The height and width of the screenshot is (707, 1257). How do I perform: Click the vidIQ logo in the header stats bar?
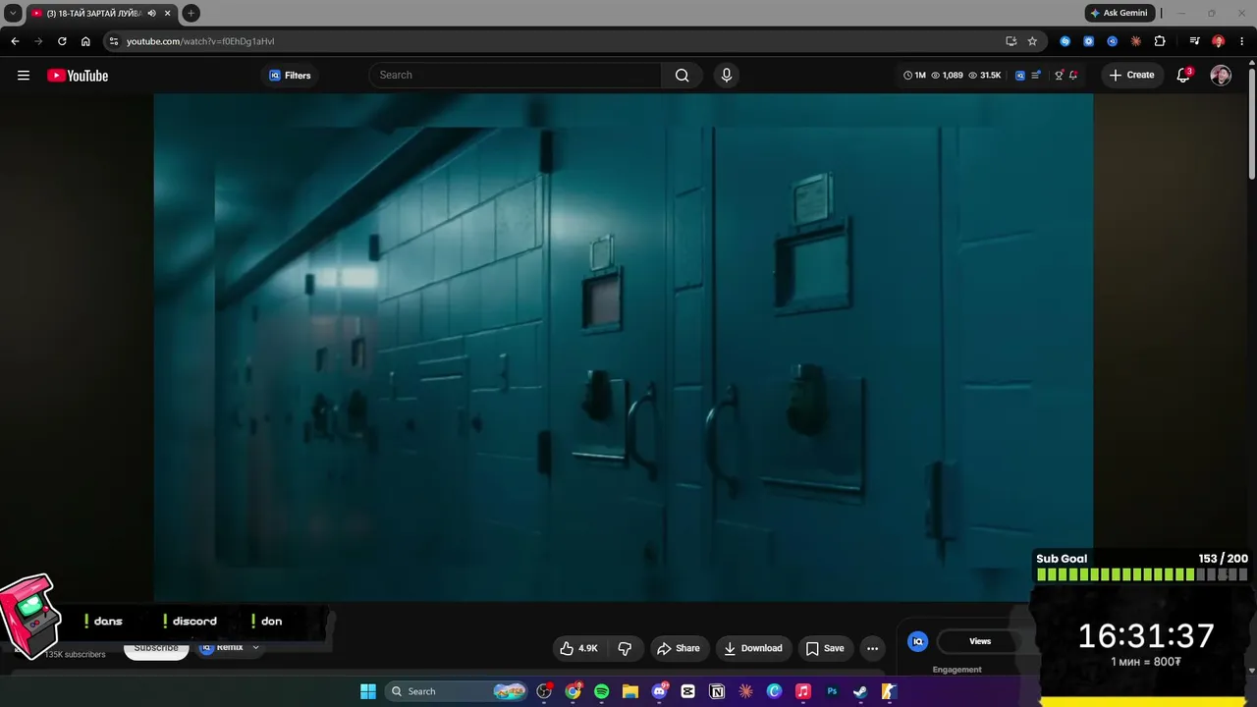[x=1020, y=76]
